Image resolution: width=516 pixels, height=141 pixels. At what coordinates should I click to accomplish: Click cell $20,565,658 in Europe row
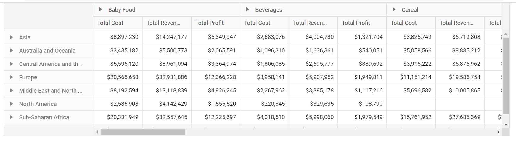pos(118,77)
